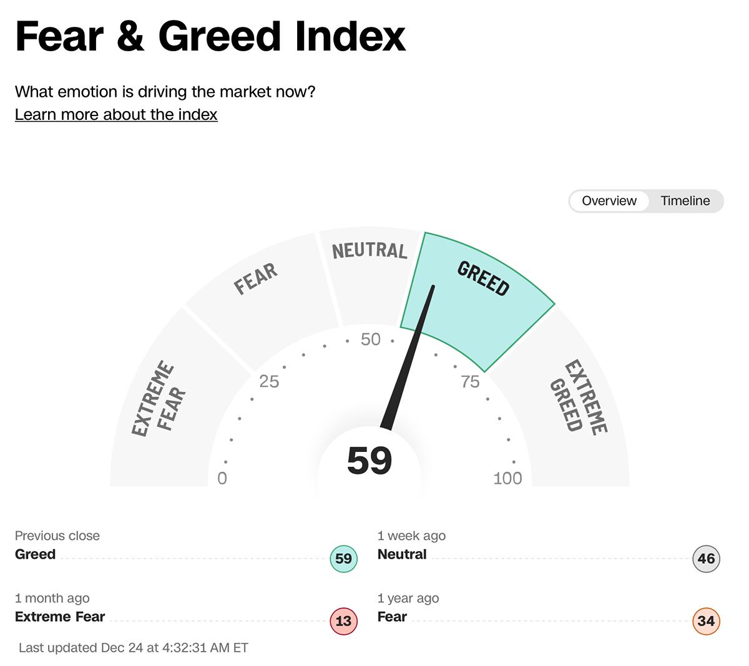
Task: Click the gray 46 week-ago badge
Action: [x=706, y=559]
